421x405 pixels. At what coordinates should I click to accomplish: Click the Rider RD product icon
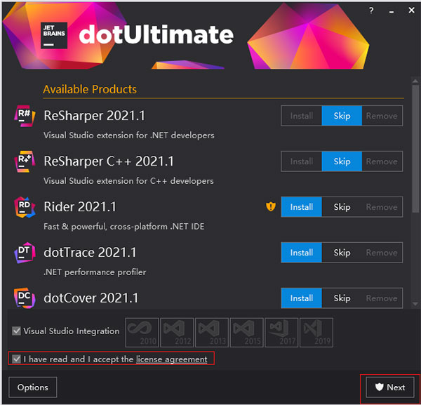click(x=25, y=207)
